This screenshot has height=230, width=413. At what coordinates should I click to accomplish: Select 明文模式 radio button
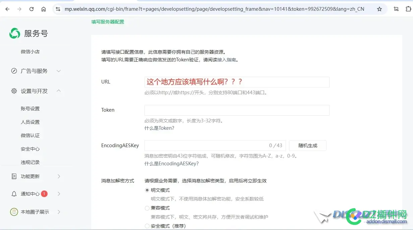pos(147,190)
